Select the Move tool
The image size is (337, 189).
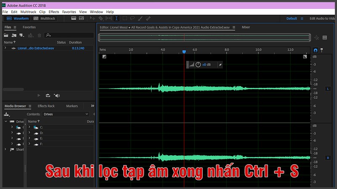(92, 18)
